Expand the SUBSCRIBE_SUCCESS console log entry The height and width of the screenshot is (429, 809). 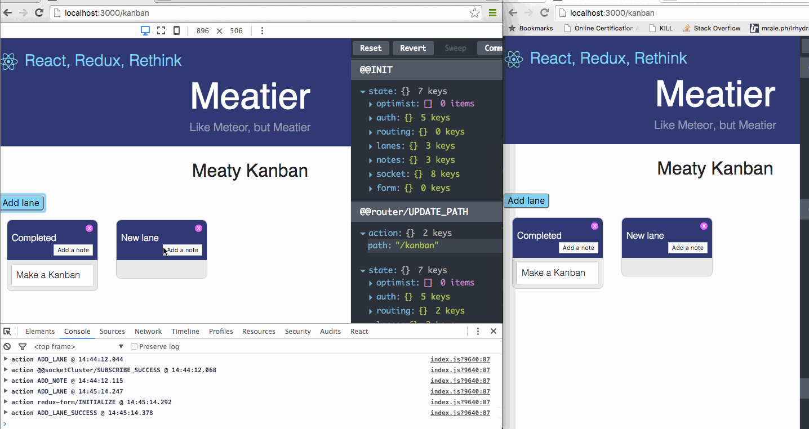coord(6,370)
